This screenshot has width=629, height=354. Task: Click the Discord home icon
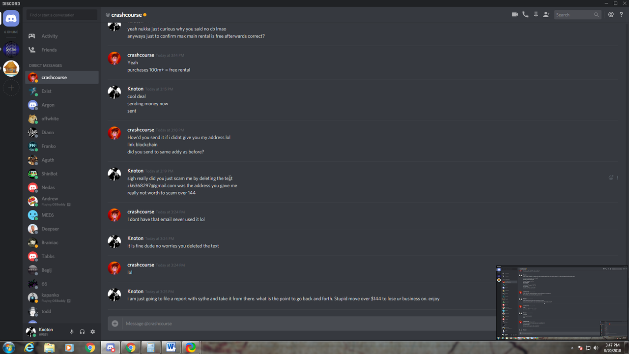click(11, 19)
